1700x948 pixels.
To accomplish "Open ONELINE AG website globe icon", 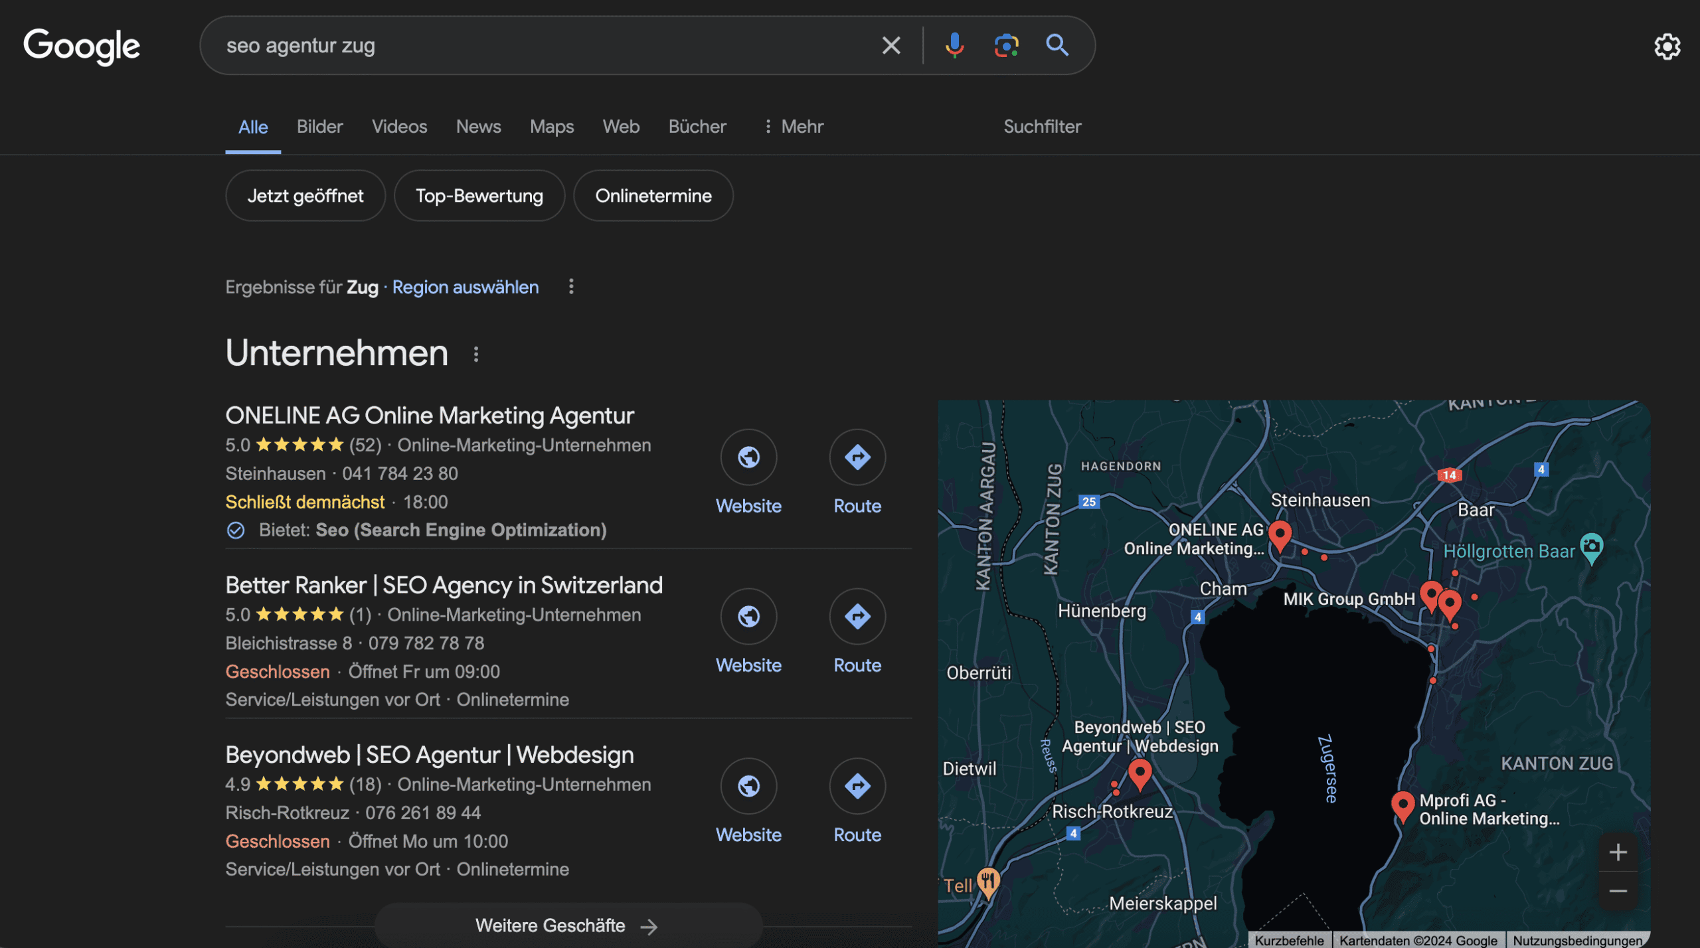I will 748,457.
